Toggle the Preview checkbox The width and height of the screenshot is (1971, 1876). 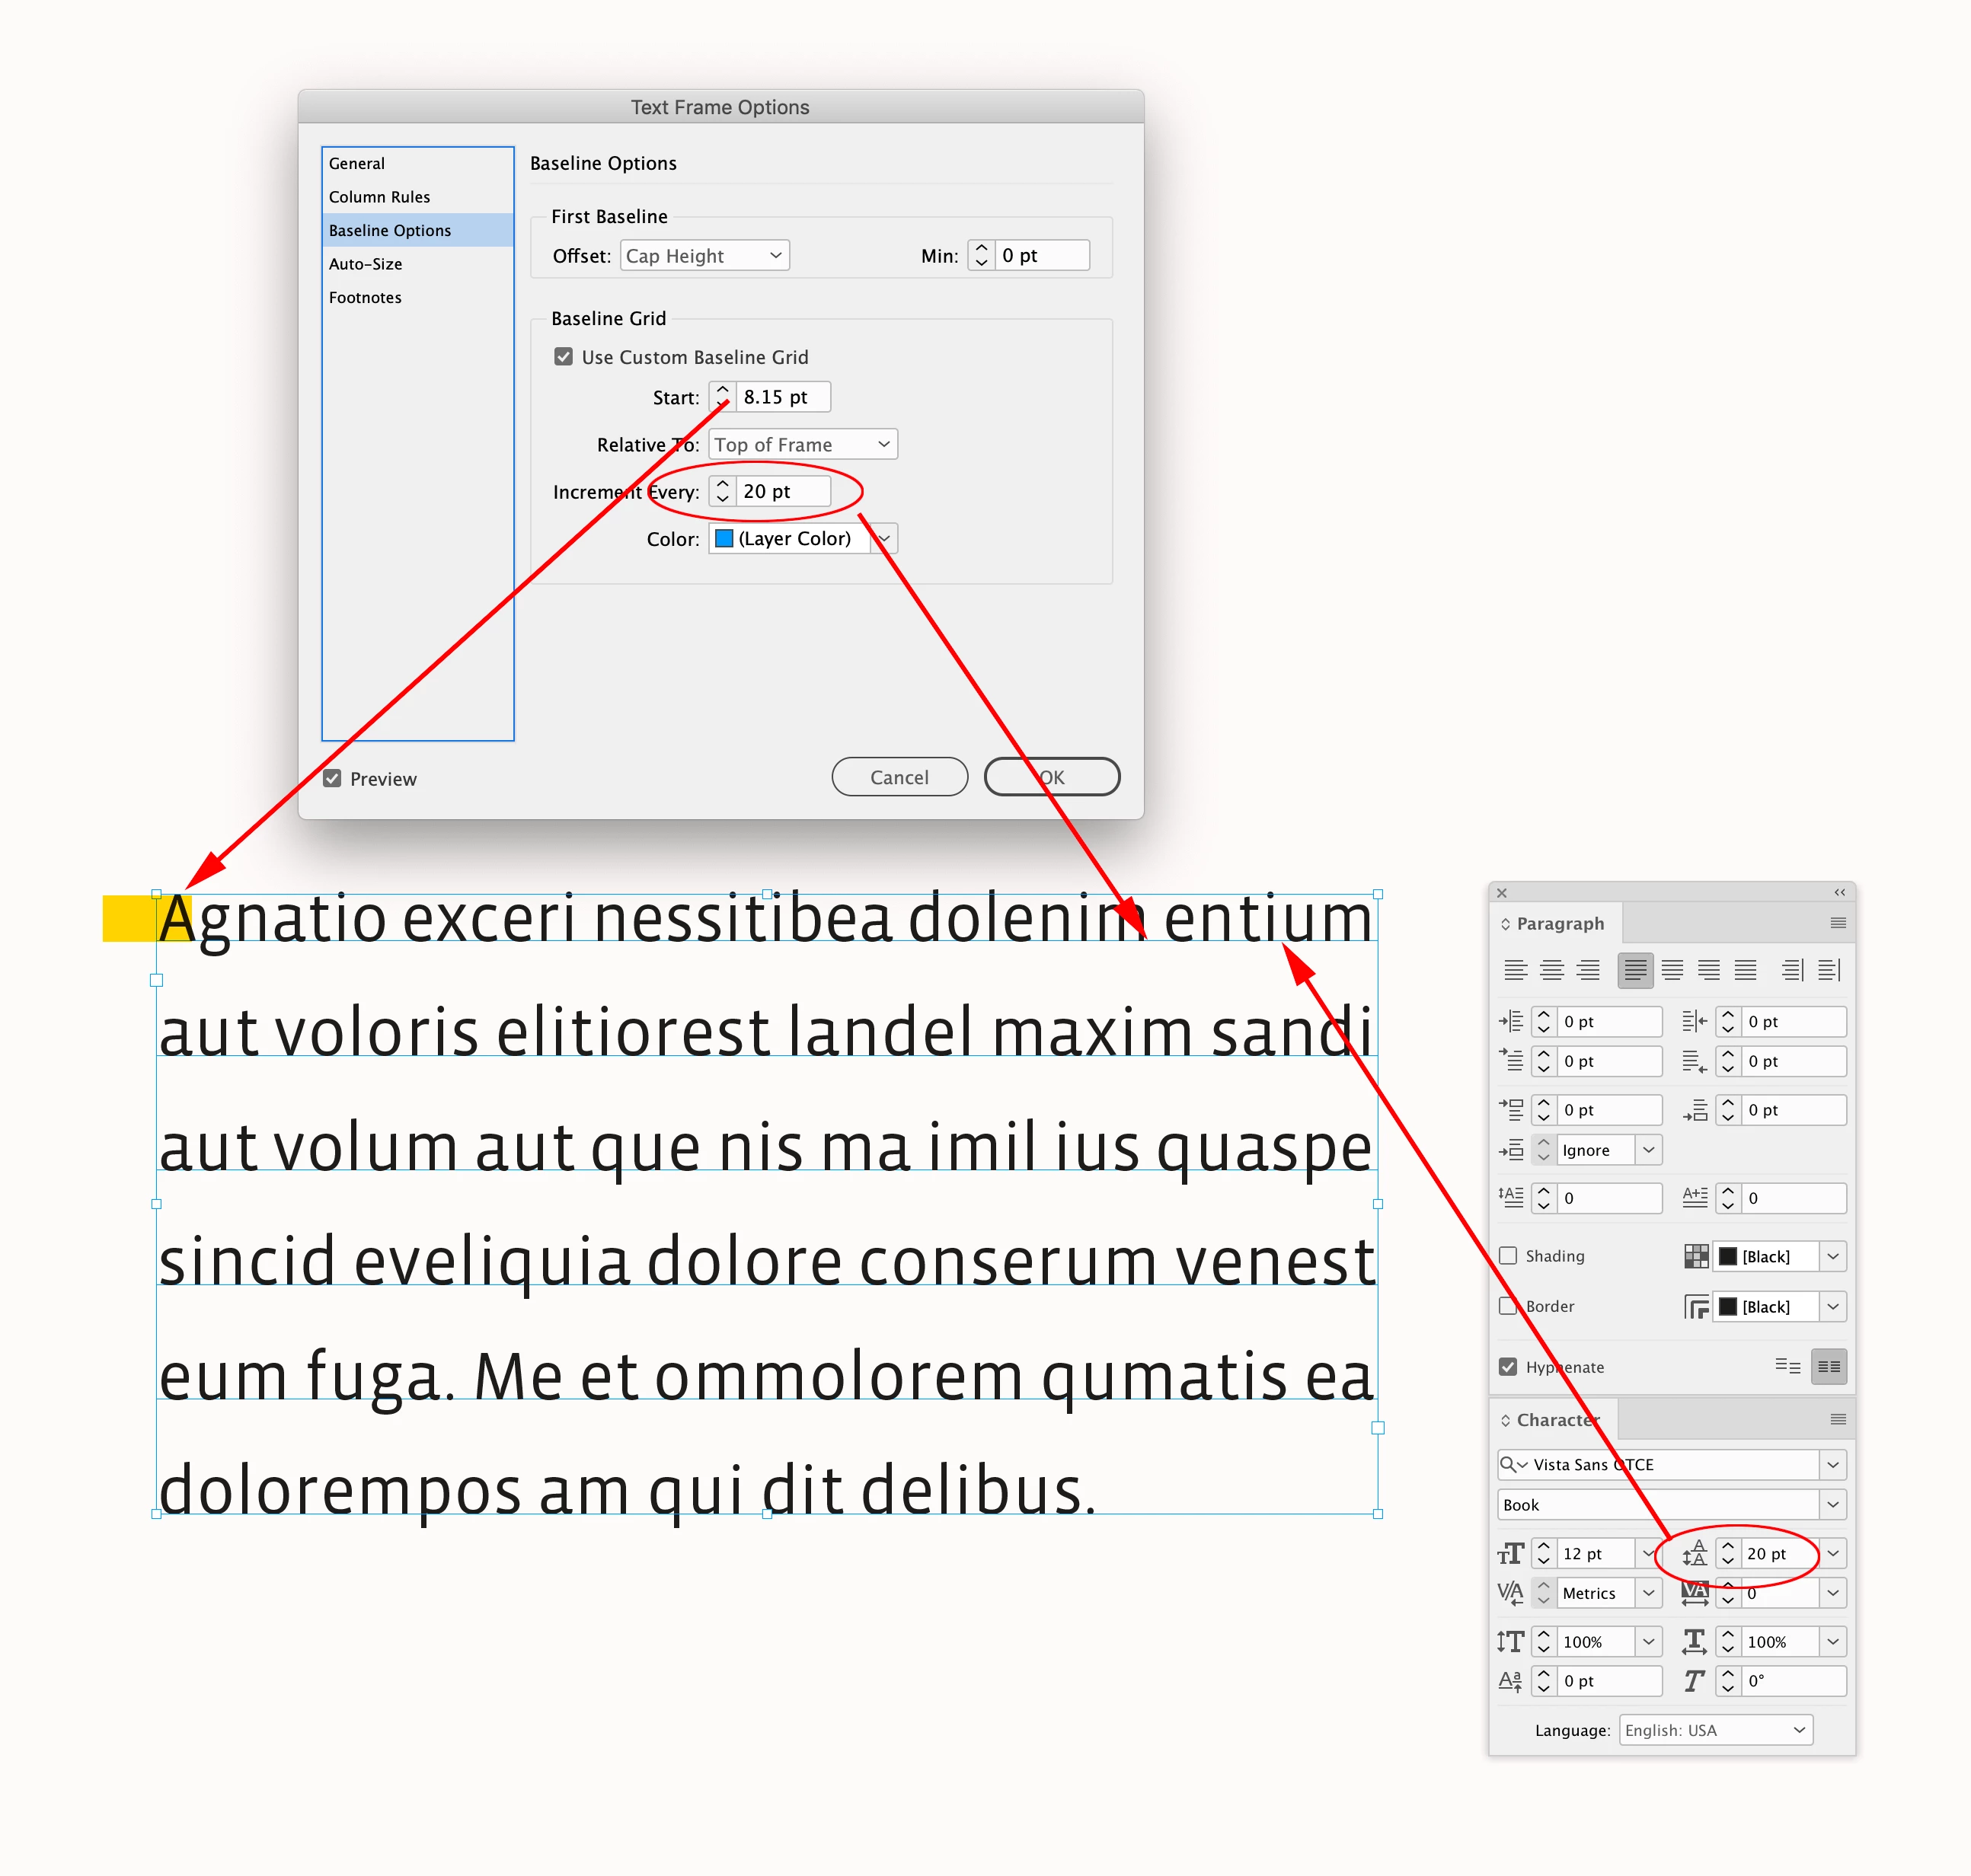332,778
